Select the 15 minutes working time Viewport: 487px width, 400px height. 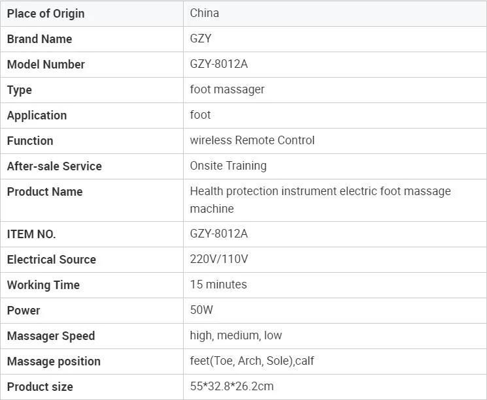218,285
